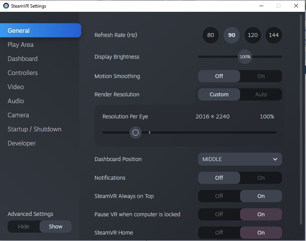
Task: Set refresh rate to 80 Hz
Action: [211, 35]
